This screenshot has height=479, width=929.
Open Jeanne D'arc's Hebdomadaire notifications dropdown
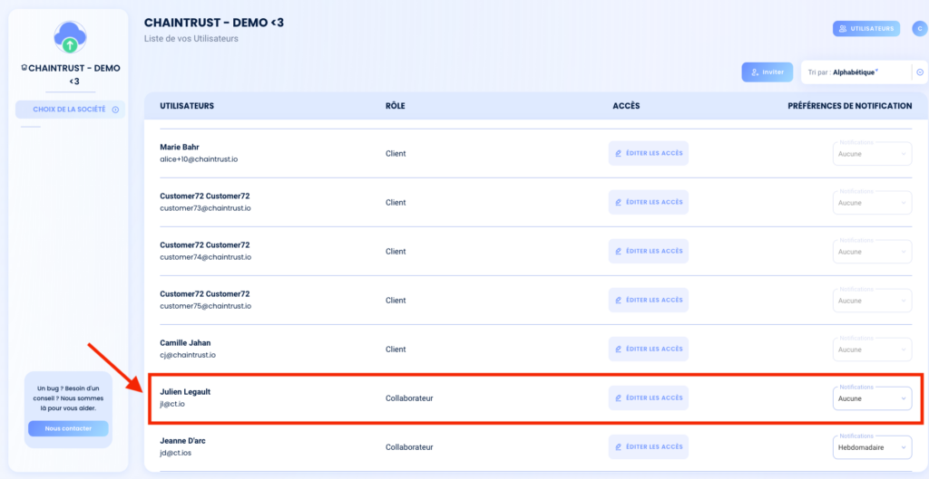872,447
